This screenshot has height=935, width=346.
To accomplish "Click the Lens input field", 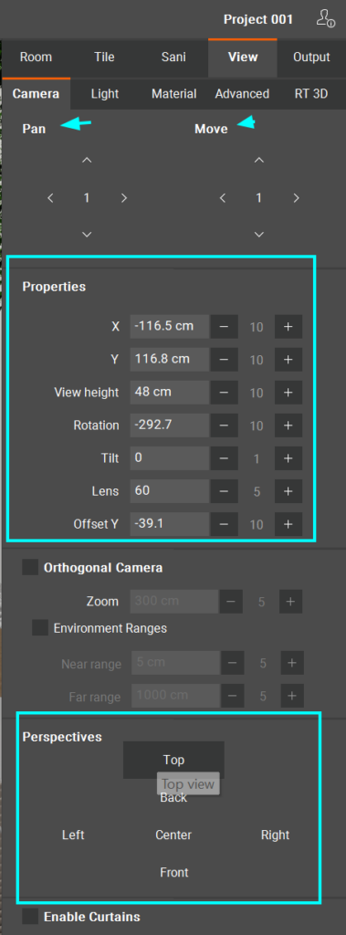I will click(170, 491).
